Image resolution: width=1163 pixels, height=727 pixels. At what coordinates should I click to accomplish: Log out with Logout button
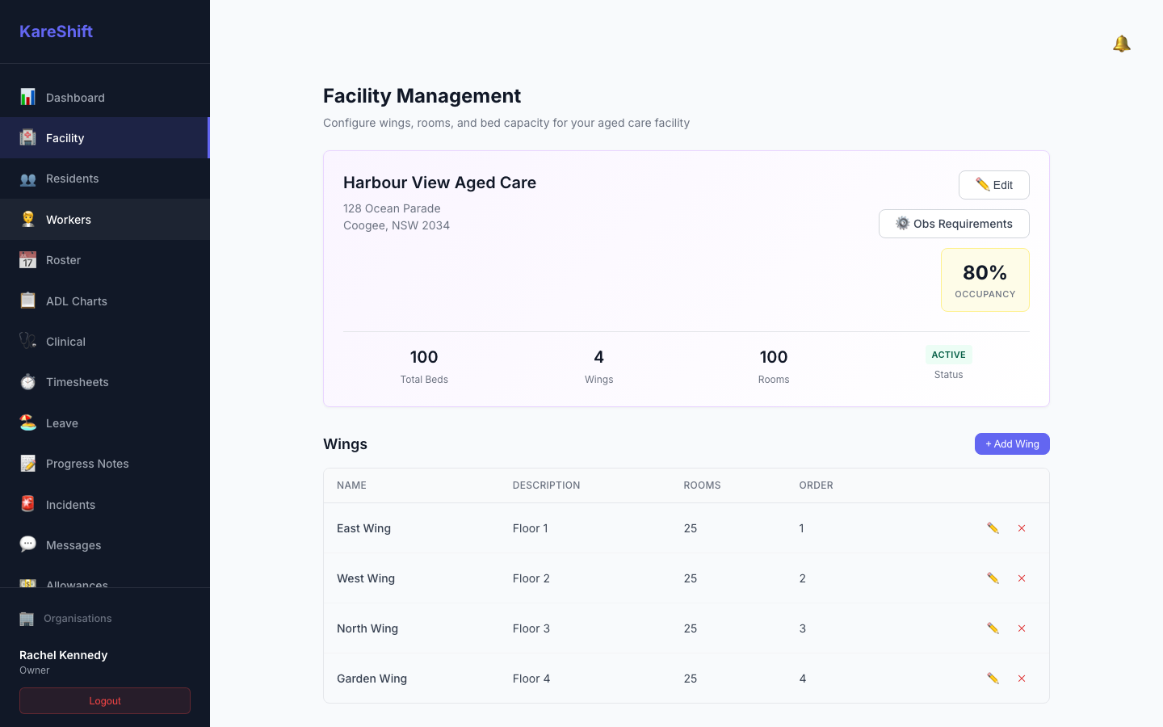105,701
